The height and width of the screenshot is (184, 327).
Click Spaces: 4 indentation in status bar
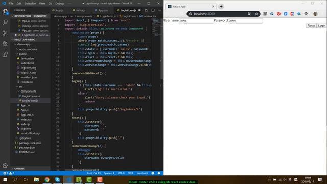(x=109, y=173)
